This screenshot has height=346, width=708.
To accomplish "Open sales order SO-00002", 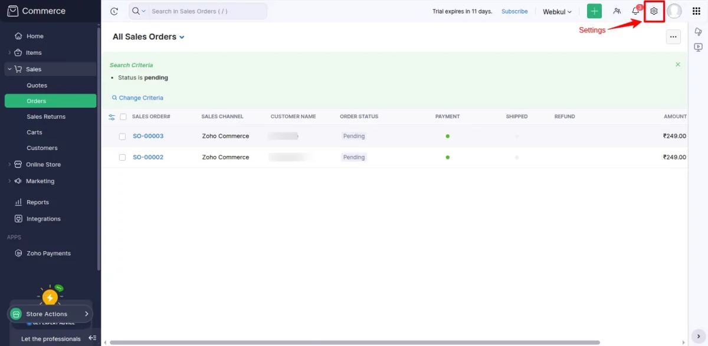I will tap(148, 157).
